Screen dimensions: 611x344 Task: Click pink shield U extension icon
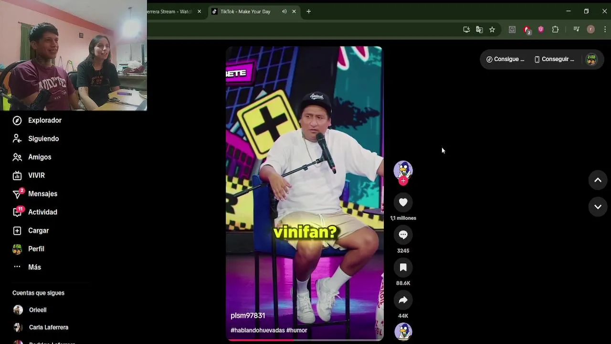click(x=541, y=30)
